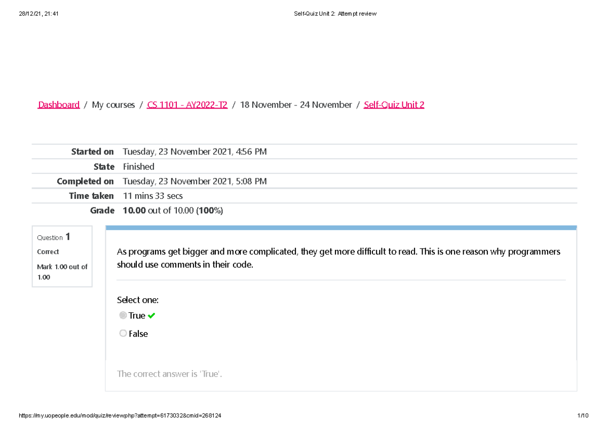Open the Dashboard breadcrumb link

coord(59,105)
